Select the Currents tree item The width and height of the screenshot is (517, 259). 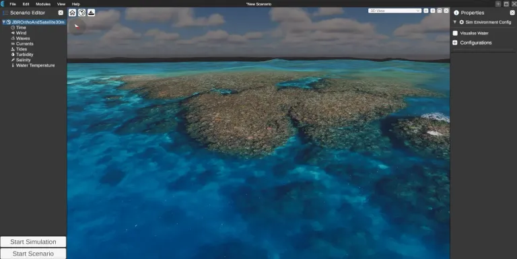25,44
